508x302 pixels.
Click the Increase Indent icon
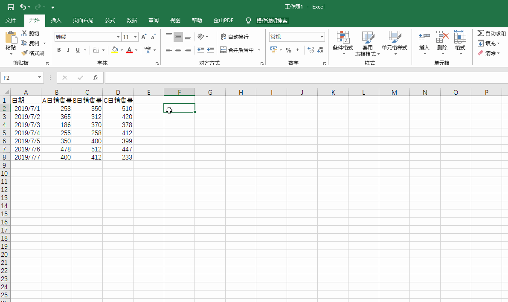[x=210, y=50]
